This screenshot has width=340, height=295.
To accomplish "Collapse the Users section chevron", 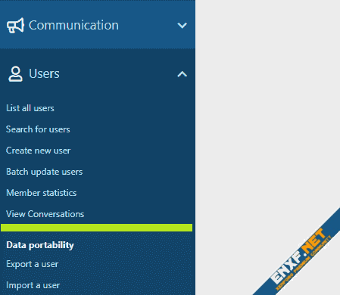I will tap(182, 74).
